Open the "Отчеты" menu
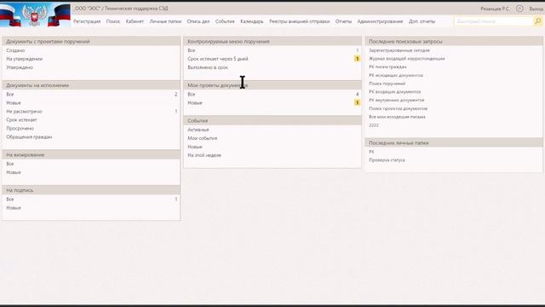 [343, 21]
